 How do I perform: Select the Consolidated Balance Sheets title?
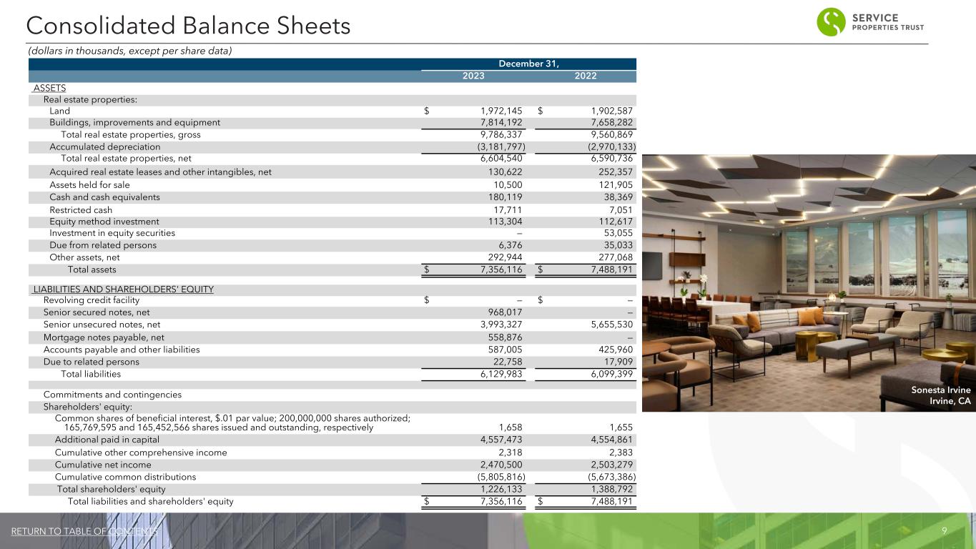coord(188,26)
